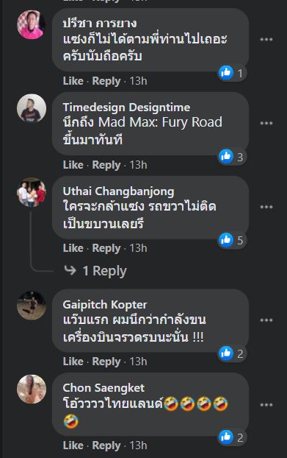This screenshot has height=458, width=287.
Task: Open options menu for Timedesign Designtime comment
Action: point(266,123)
